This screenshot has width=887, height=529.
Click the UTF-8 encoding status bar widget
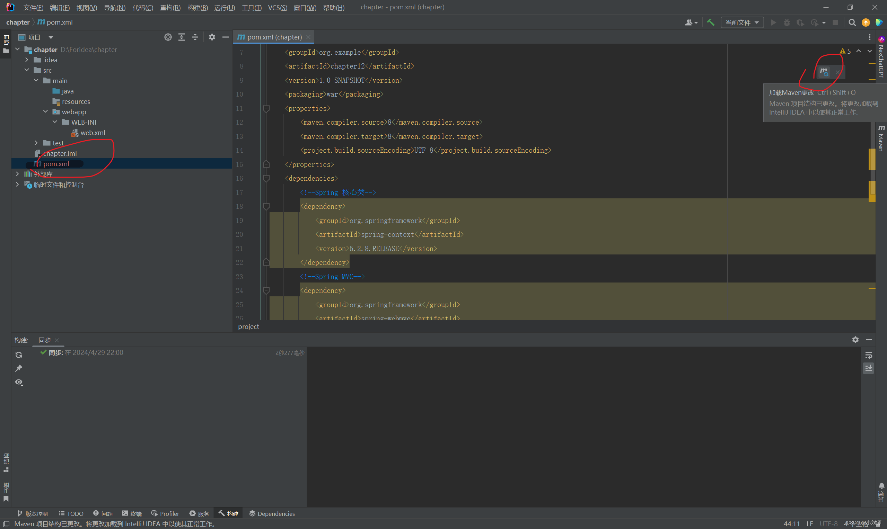pos(828,524)
